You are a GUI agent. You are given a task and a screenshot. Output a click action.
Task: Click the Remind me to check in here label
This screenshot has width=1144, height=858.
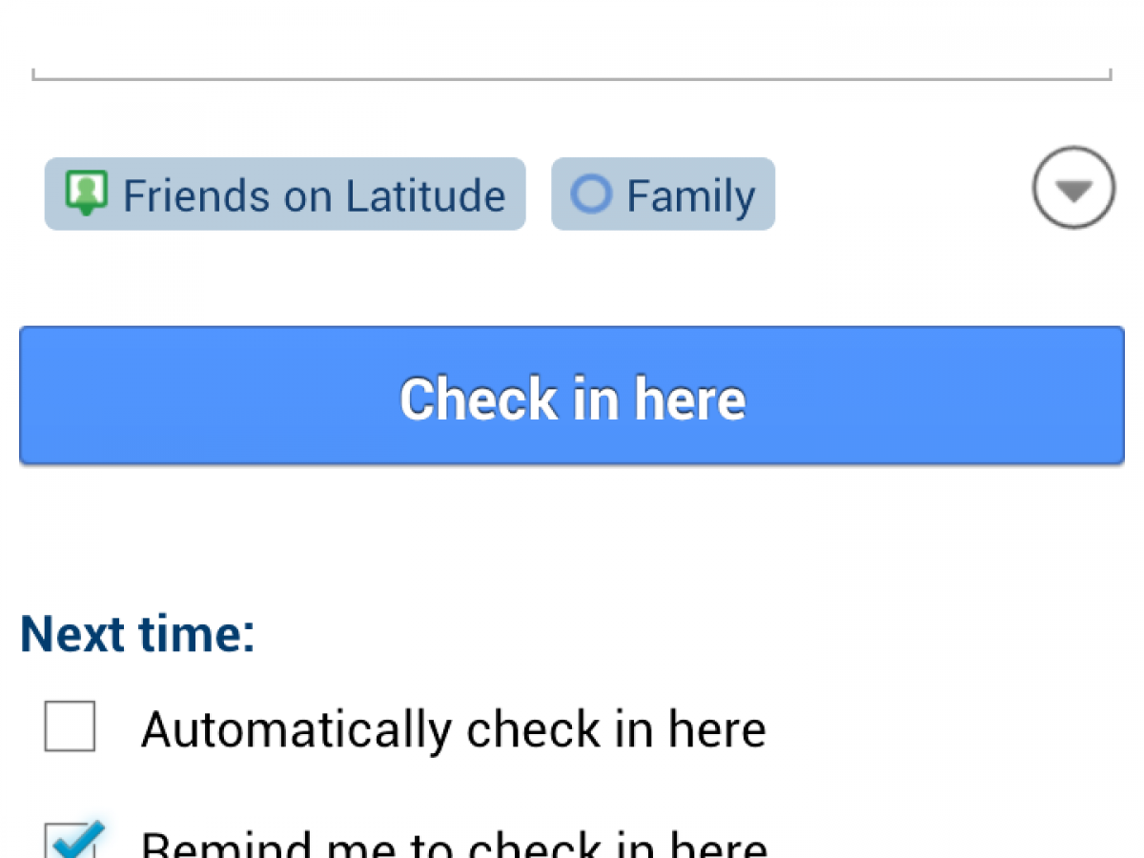click(454, 845)
